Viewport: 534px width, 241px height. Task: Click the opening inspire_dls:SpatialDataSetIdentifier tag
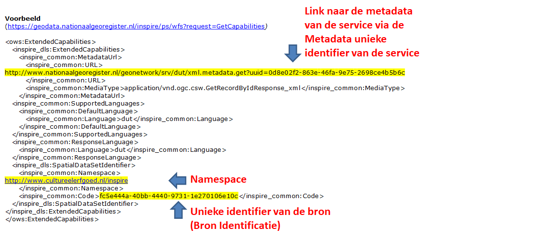(x=74, y=165)
